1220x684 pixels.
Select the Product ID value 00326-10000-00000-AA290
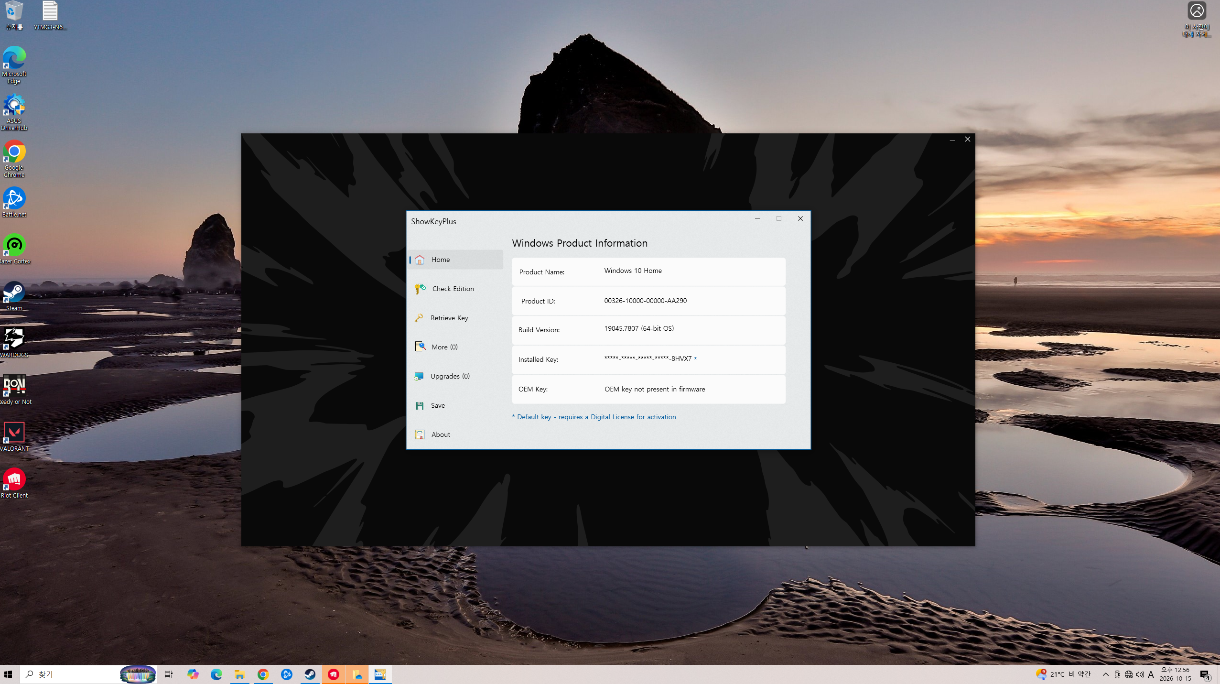tap(645, 301)
